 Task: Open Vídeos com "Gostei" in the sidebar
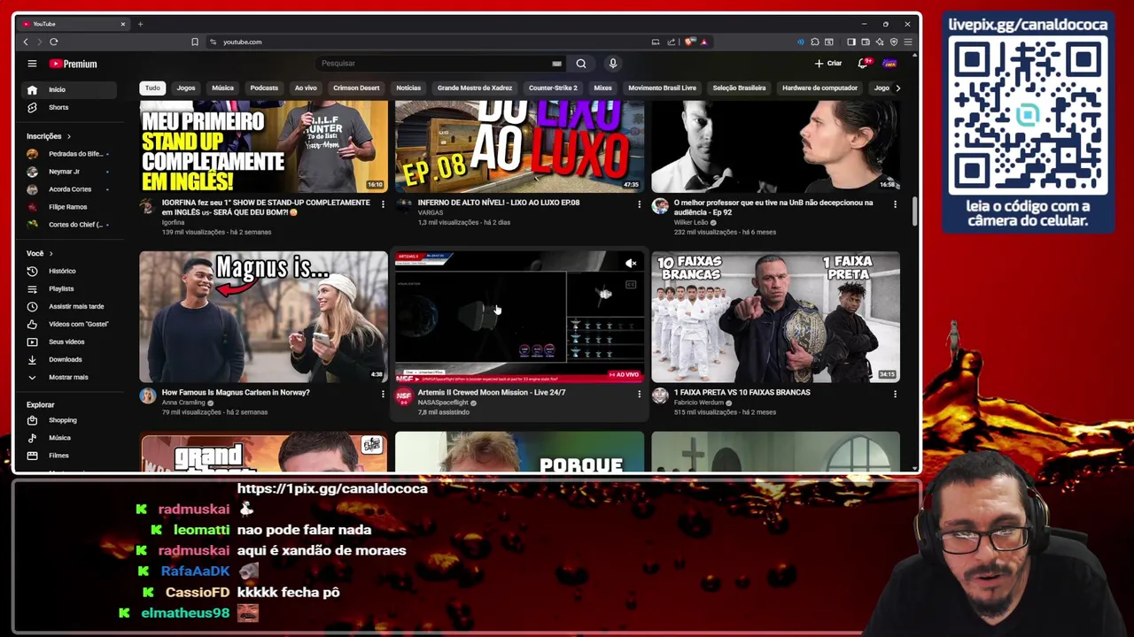(69, 324)
